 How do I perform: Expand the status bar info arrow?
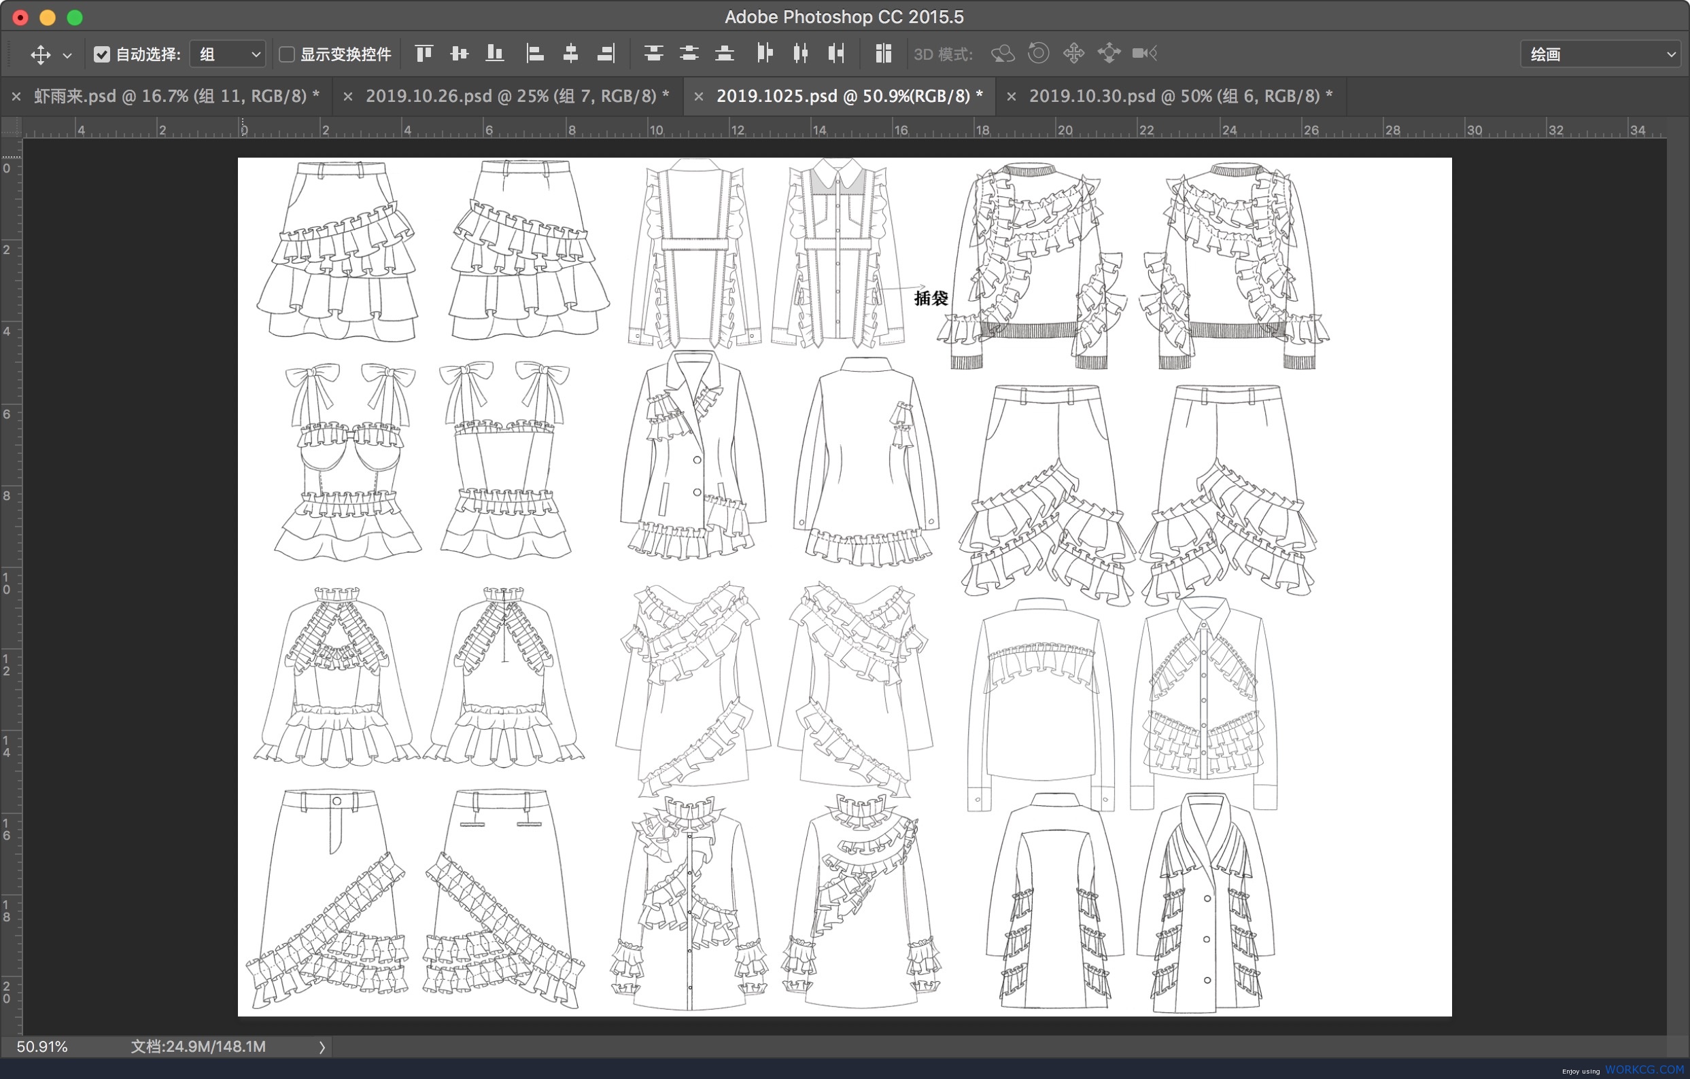click(x=322, y=1048)
